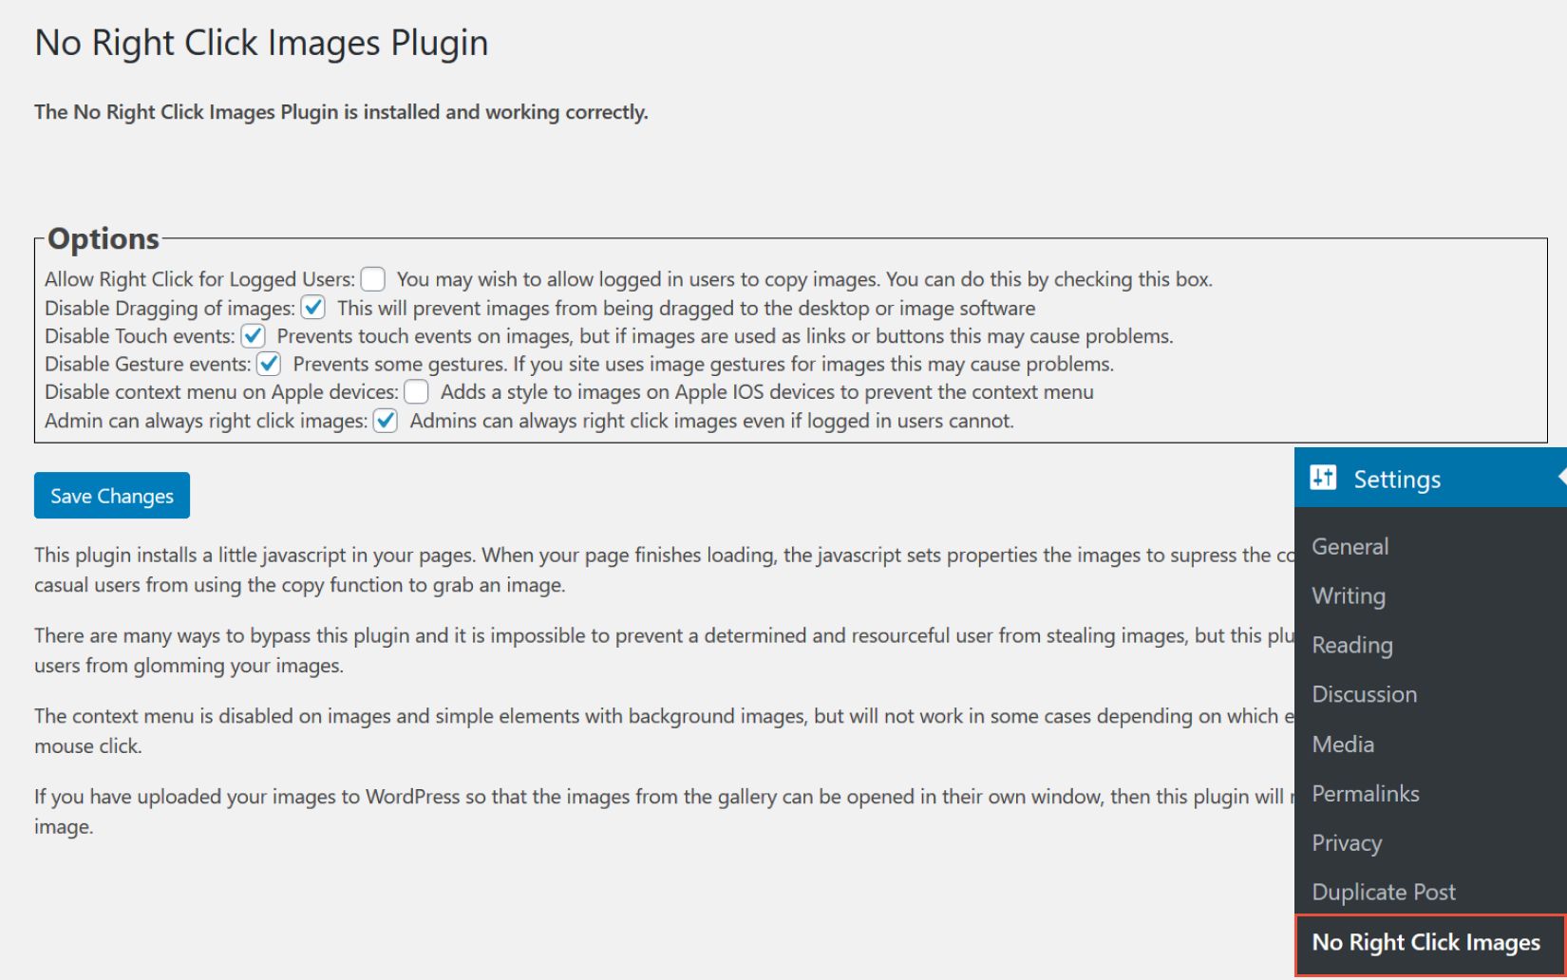
Task: Open Reading settings
Action: pos(1351,645)
